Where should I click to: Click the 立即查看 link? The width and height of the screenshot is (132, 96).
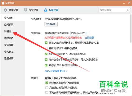(89, 38)
